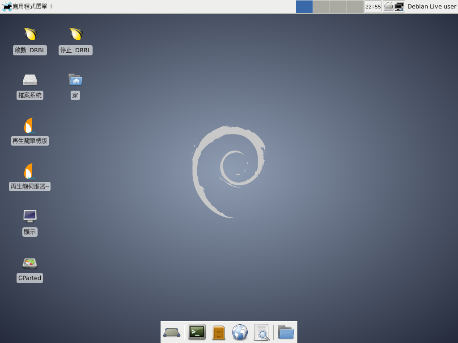Switch to the fourth workspace
This screenshot has width=458, height=343.
355,7
